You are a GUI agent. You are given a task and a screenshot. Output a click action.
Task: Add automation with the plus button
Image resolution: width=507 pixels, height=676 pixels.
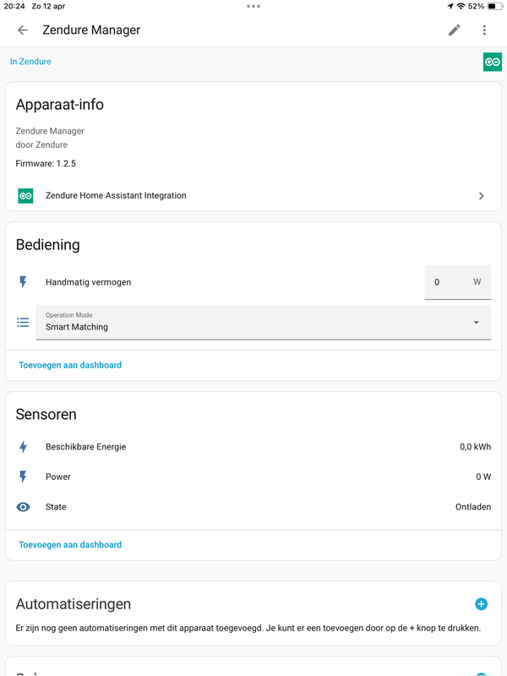[x=481, y=604]
